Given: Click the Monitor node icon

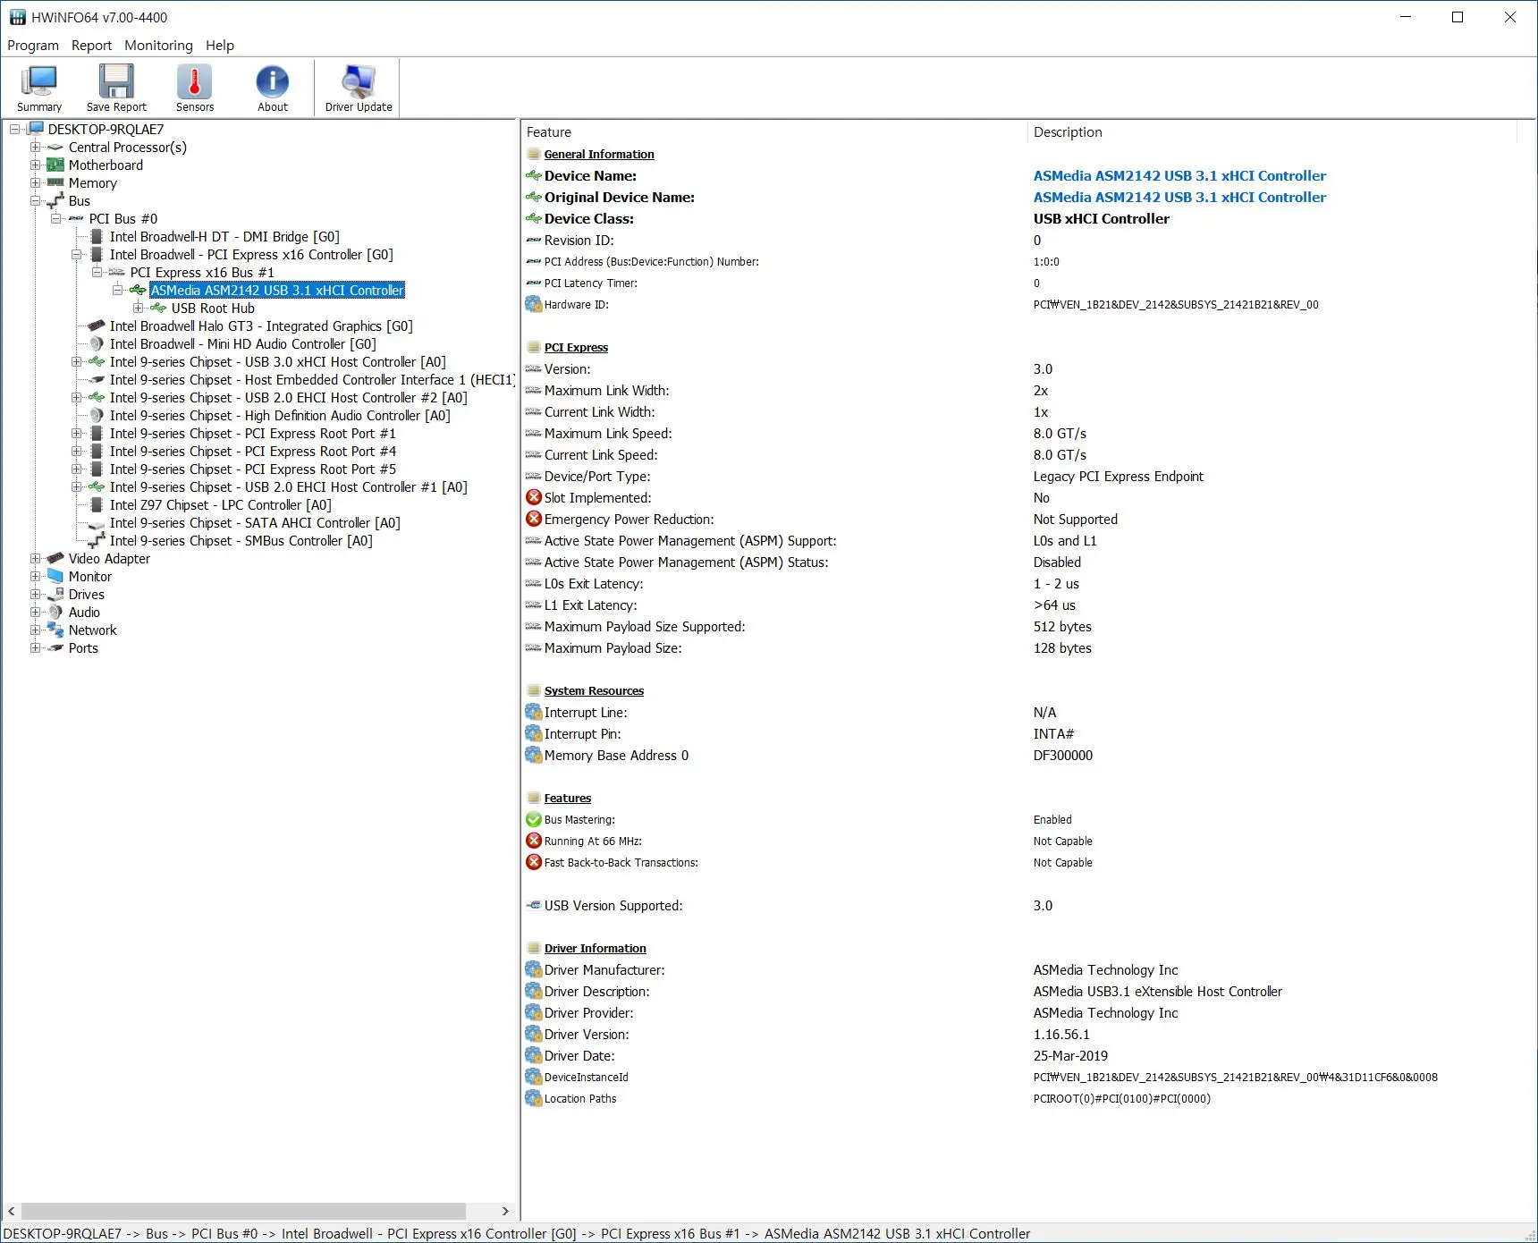Looking at the screenshot, I should point(55,576).
